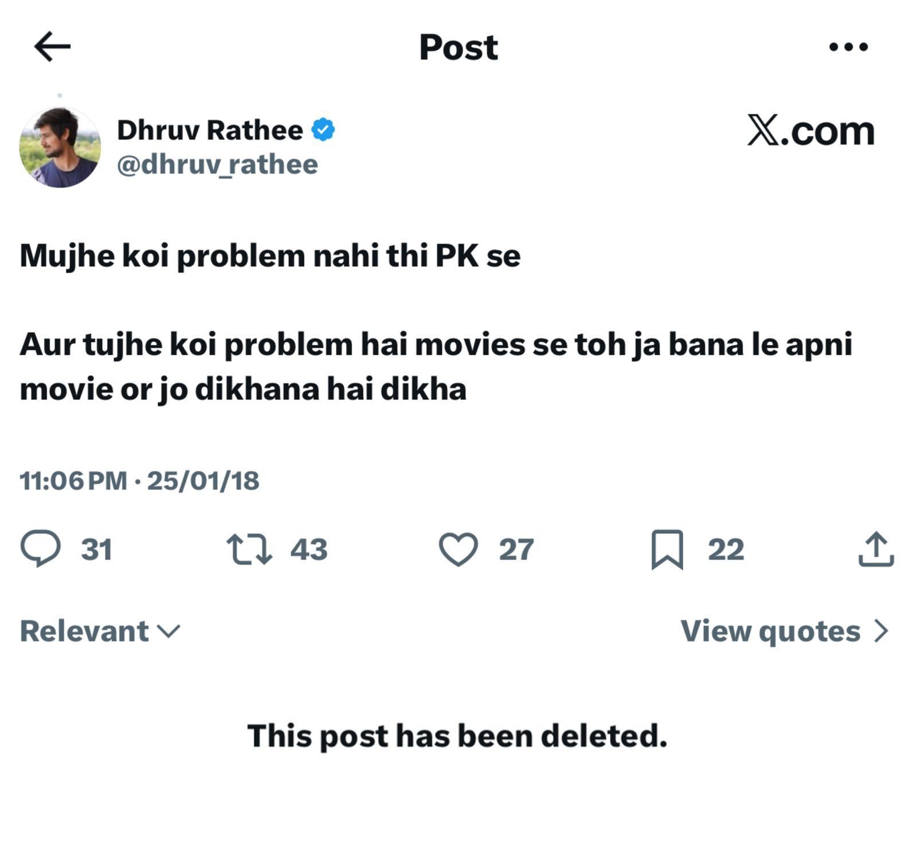917x844 pixels.
Task: Click the blue verified badge
Action: click(323, 130)
